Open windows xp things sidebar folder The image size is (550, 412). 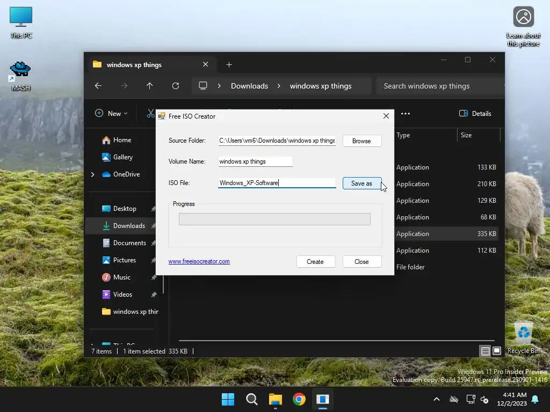(130, 312)
